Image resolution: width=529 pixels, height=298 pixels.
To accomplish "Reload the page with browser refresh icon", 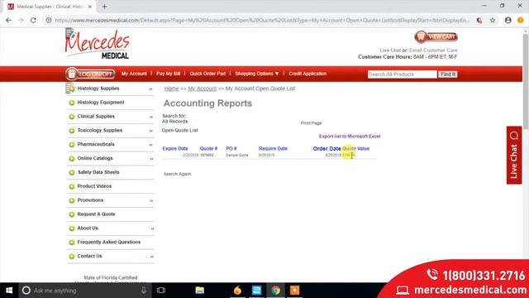I will tap(33, 20).
